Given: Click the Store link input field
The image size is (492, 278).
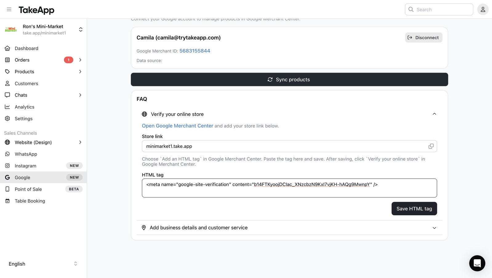Looking at the screenshot, I should [289, 146].
